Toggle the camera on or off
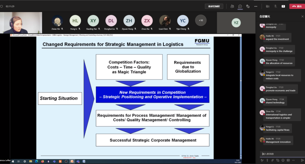Screen dimensions: 305x164 268,6
